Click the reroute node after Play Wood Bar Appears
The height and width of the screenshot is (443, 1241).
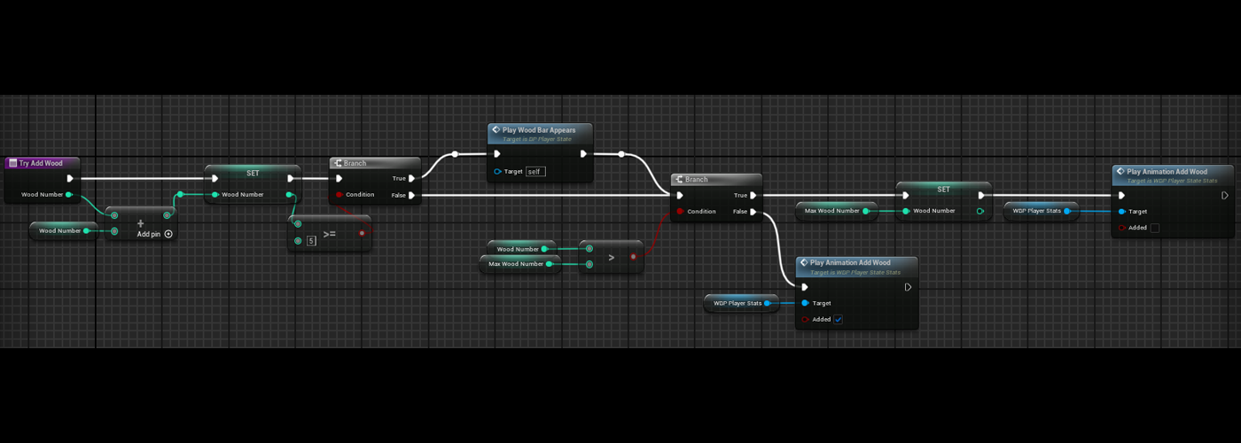[621, 154]
